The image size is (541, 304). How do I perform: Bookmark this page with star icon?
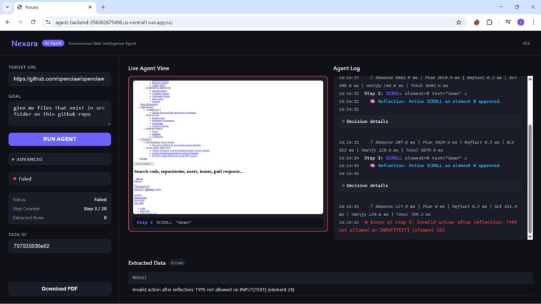click(458, 22)
